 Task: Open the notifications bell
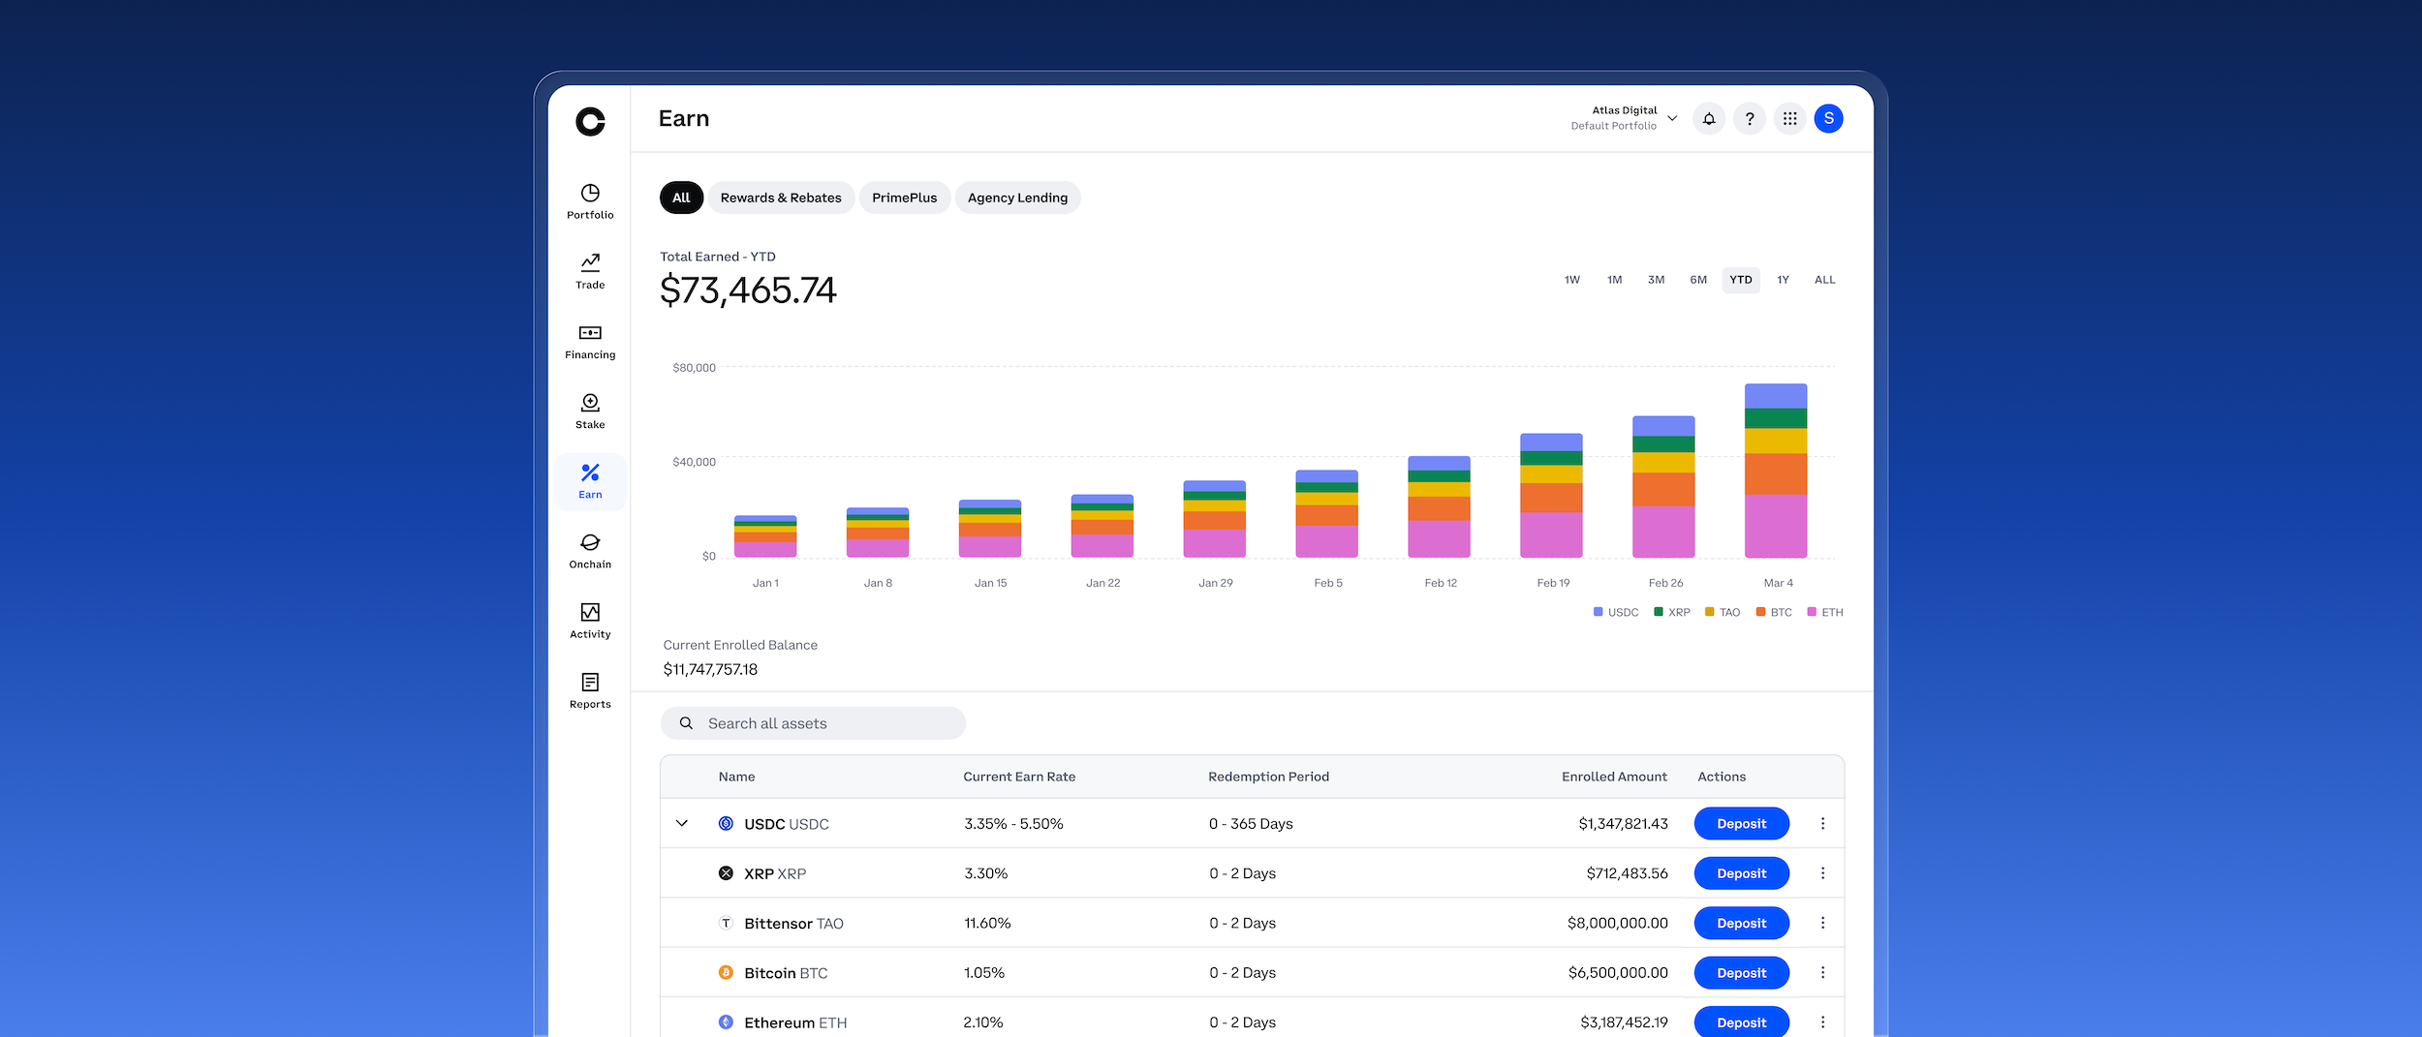(x=1708, y=118)
